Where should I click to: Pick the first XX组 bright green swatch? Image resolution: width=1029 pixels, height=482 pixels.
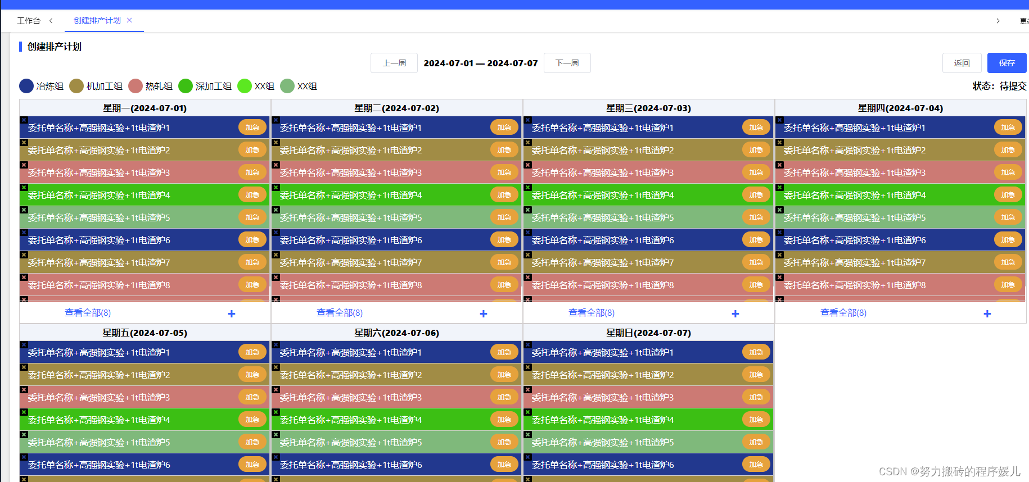coord(245,86)
